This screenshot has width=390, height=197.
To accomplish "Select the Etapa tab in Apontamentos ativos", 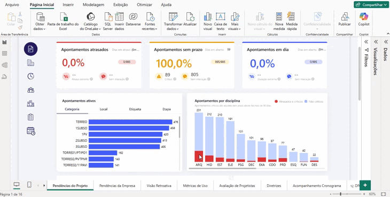I will (x=167, y=109).
